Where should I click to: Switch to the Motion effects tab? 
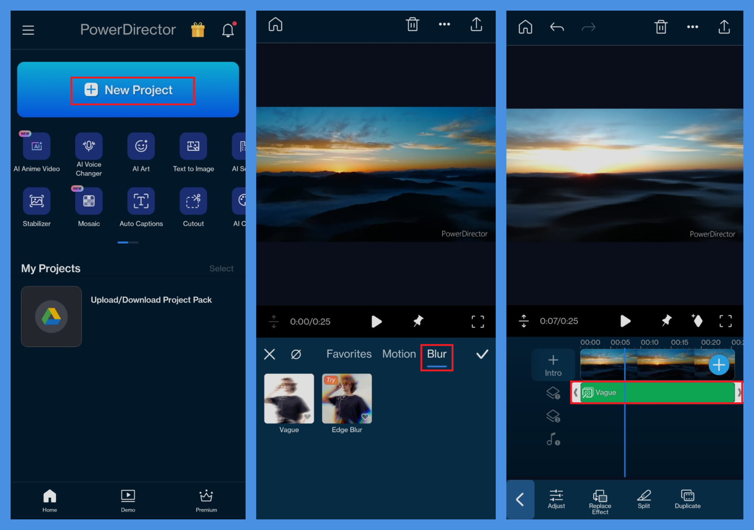399,354
